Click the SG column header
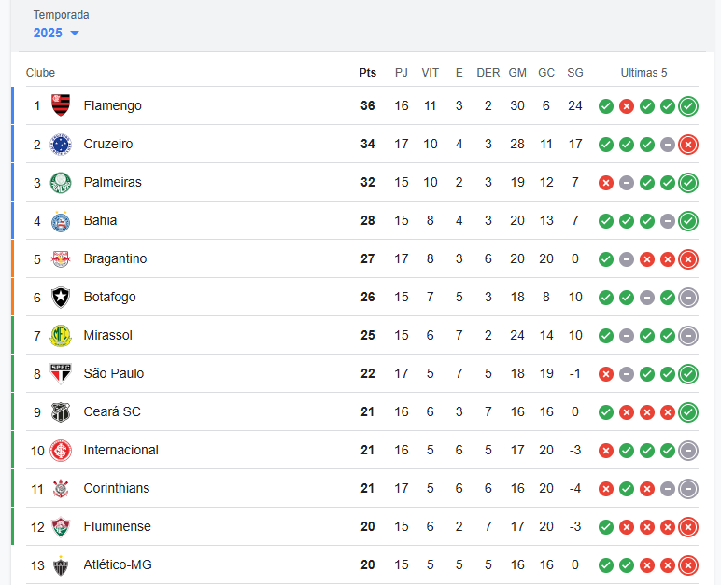Screen dimensions: 721x585 pos(575,73)
